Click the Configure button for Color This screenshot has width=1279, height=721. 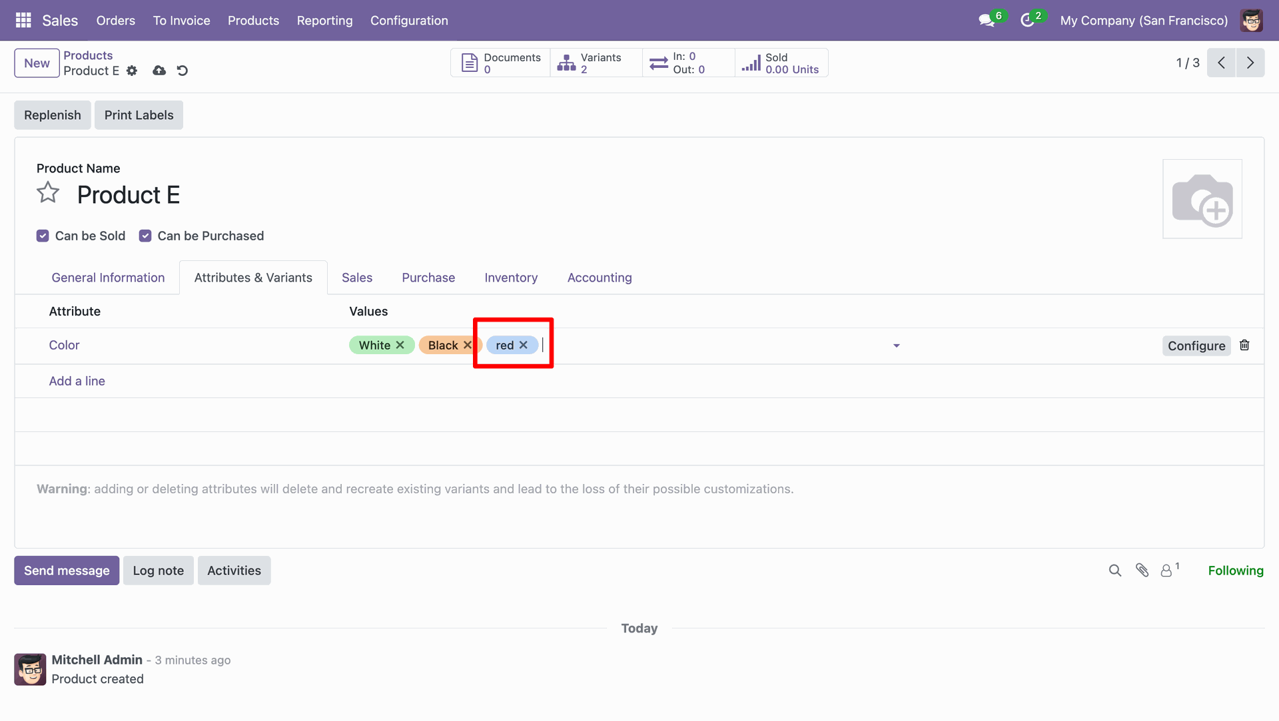[x=1196, y=346]
